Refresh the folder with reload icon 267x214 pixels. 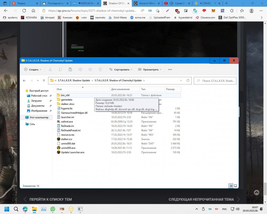pyautogui.click(x=188, y=81)
